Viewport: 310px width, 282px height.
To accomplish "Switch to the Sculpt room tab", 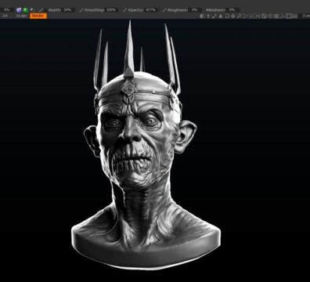I will point(21,16).
